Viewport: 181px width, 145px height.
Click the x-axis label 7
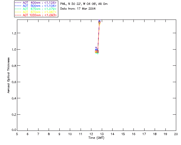38,134
